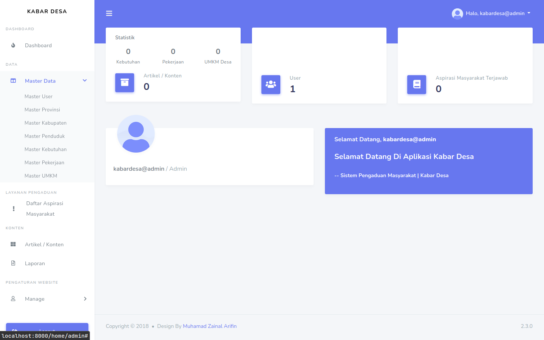Click the Master Data columns icon
This screenshot has width=544, height=340.
tap(13, 81)
